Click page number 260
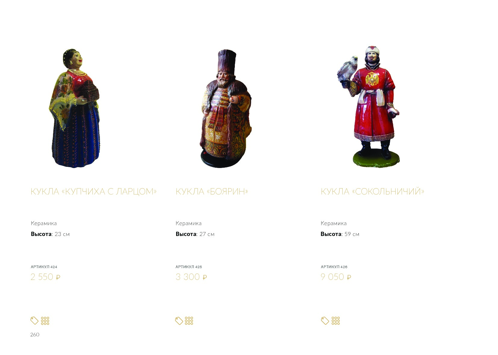This screenshot has height=355, width=498. (35, 335)
